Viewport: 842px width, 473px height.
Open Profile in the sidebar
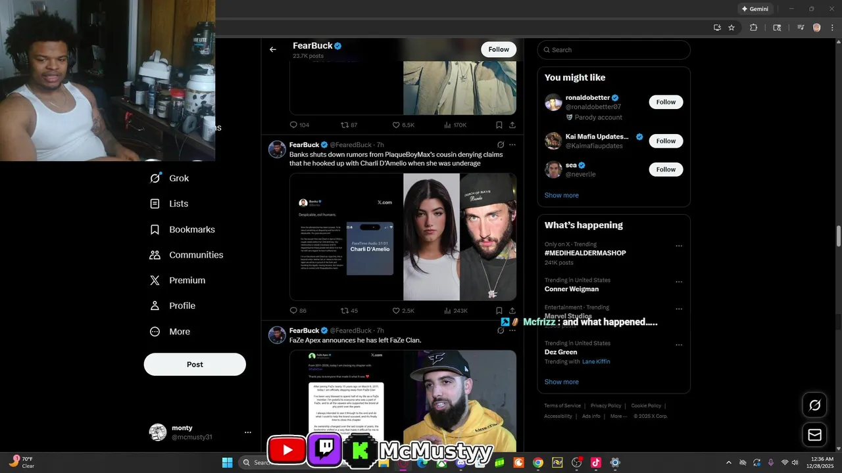click(173, 305)
